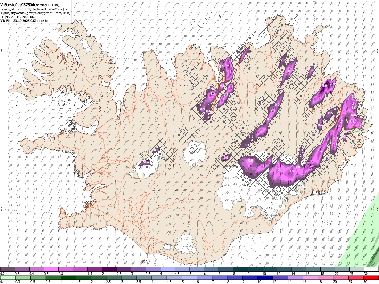Image resolution: width=379 pixels, height=284 pixels.
Task: Click the 3.6 snowfall value on the map
Action: click(x=324, y=85)
